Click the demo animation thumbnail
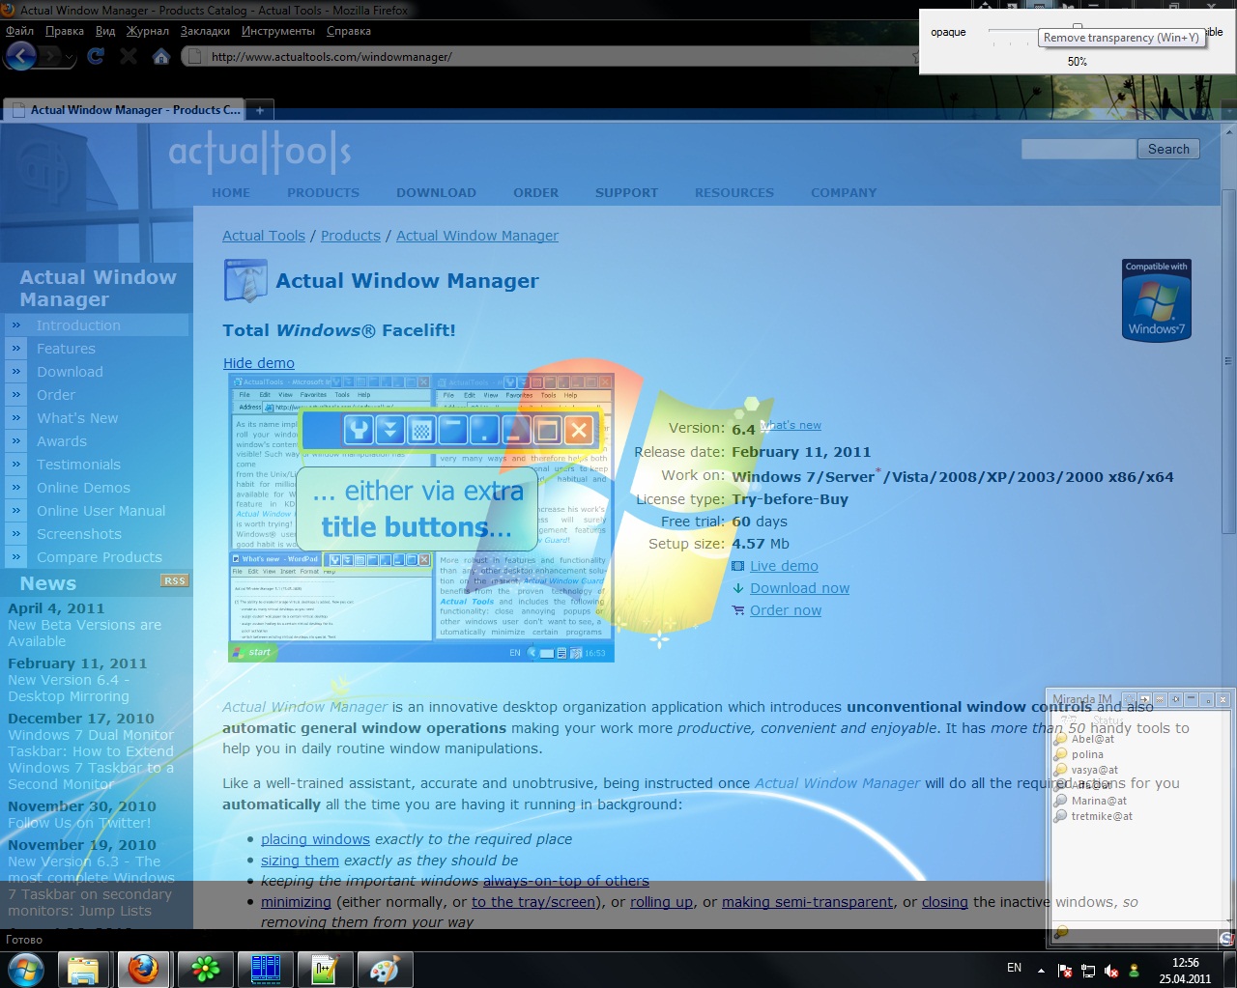The image size is (1237, 988). (421, 518)
